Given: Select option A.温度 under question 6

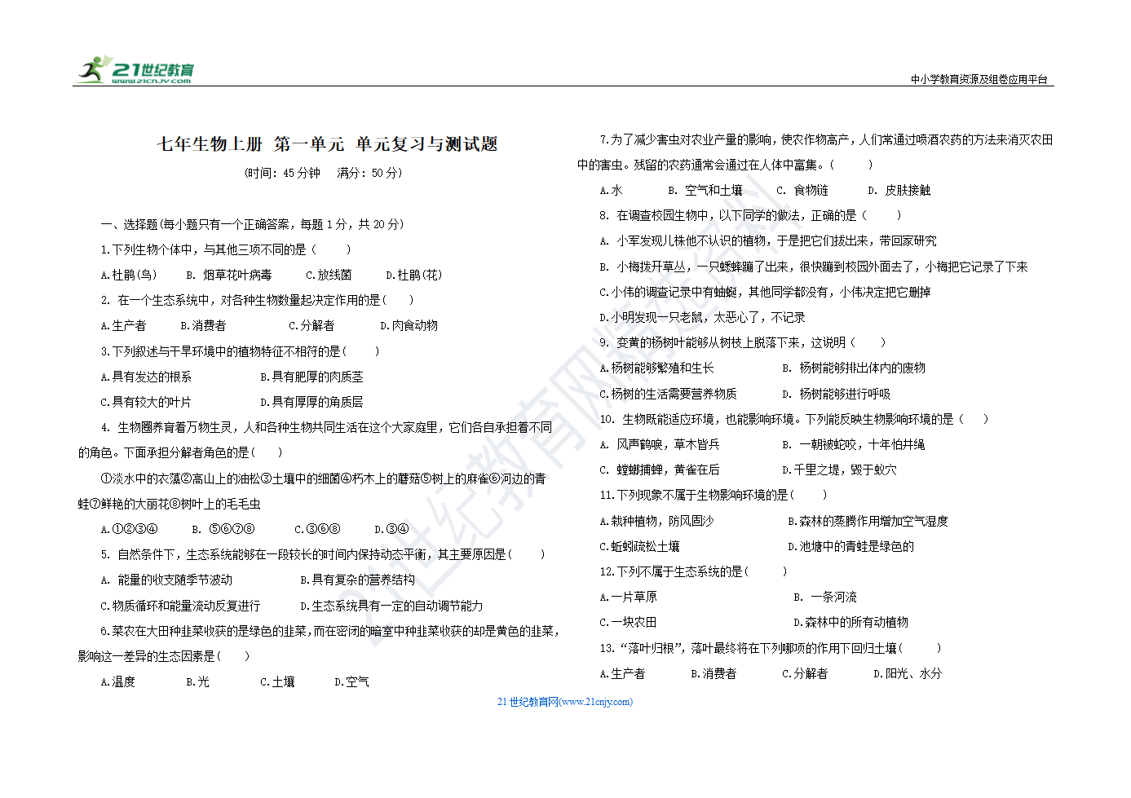Looking at the screenshot, I should coord(117,681).
